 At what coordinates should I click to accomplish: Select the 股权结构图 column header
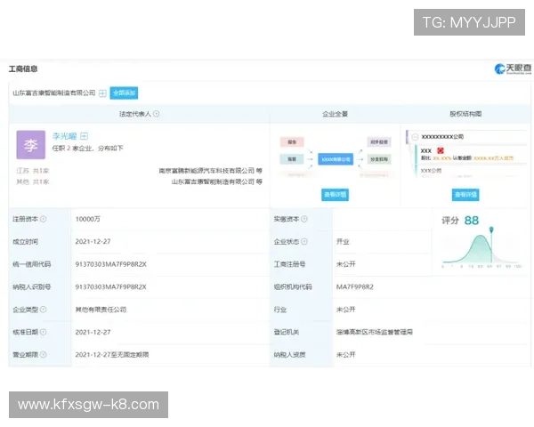click(465, 114)
